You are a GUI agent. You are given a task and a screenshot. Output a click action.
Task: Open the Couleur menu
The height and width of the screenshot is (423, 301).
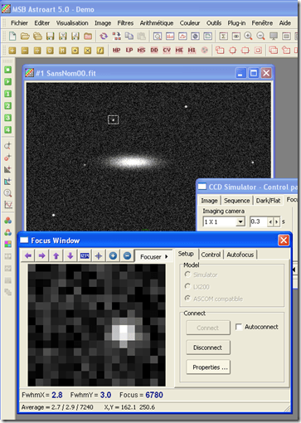click(x=190, y=23)
